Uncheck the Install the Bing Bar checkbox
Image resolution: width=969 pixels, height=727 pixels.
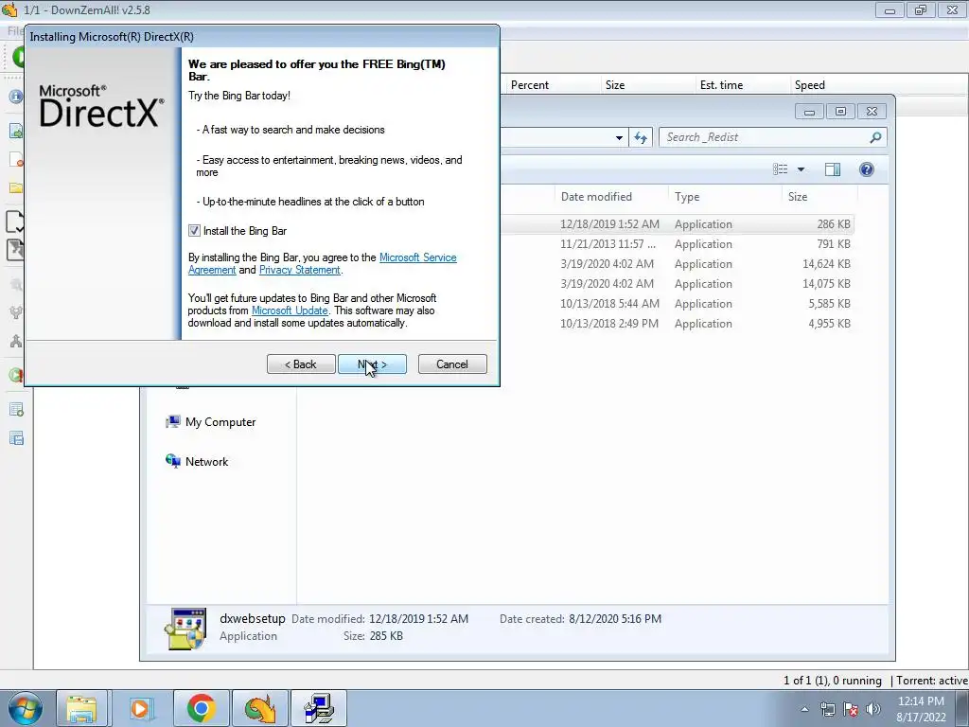(194, 231)
